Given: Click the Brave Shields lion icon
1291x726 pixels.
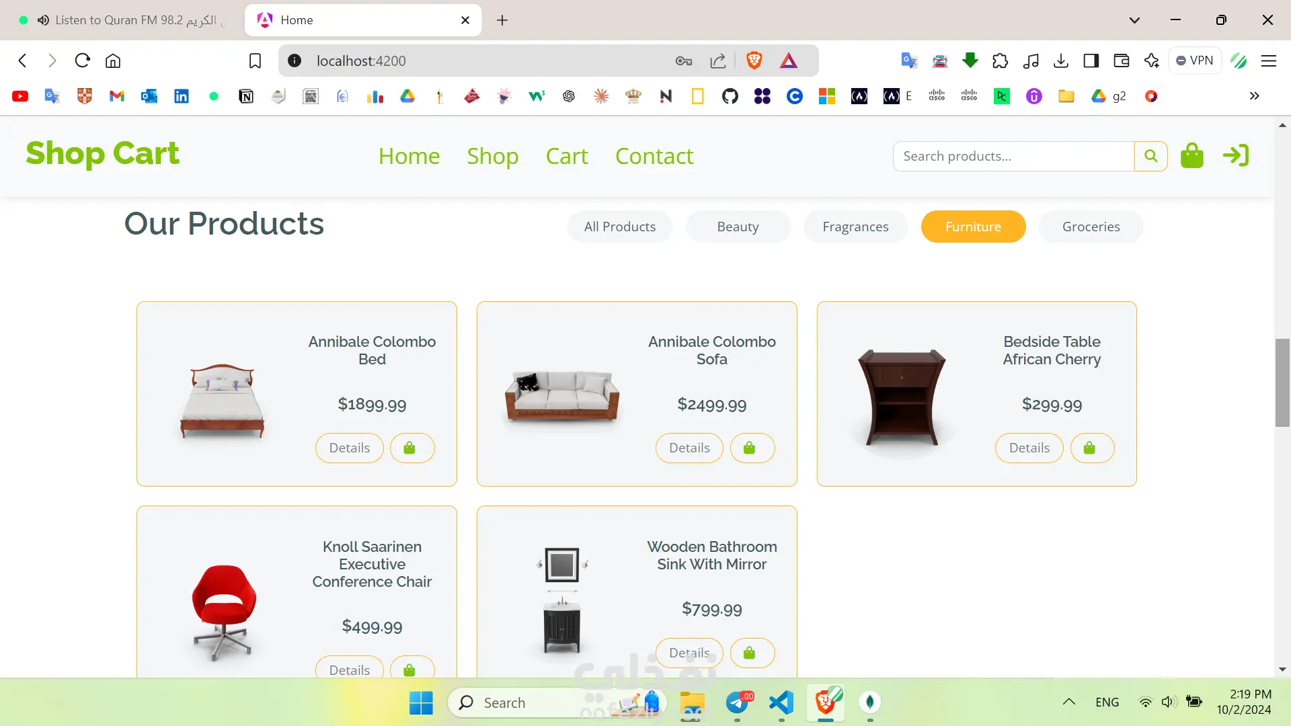Looking at the screenshot, I should tap(754, 61).
